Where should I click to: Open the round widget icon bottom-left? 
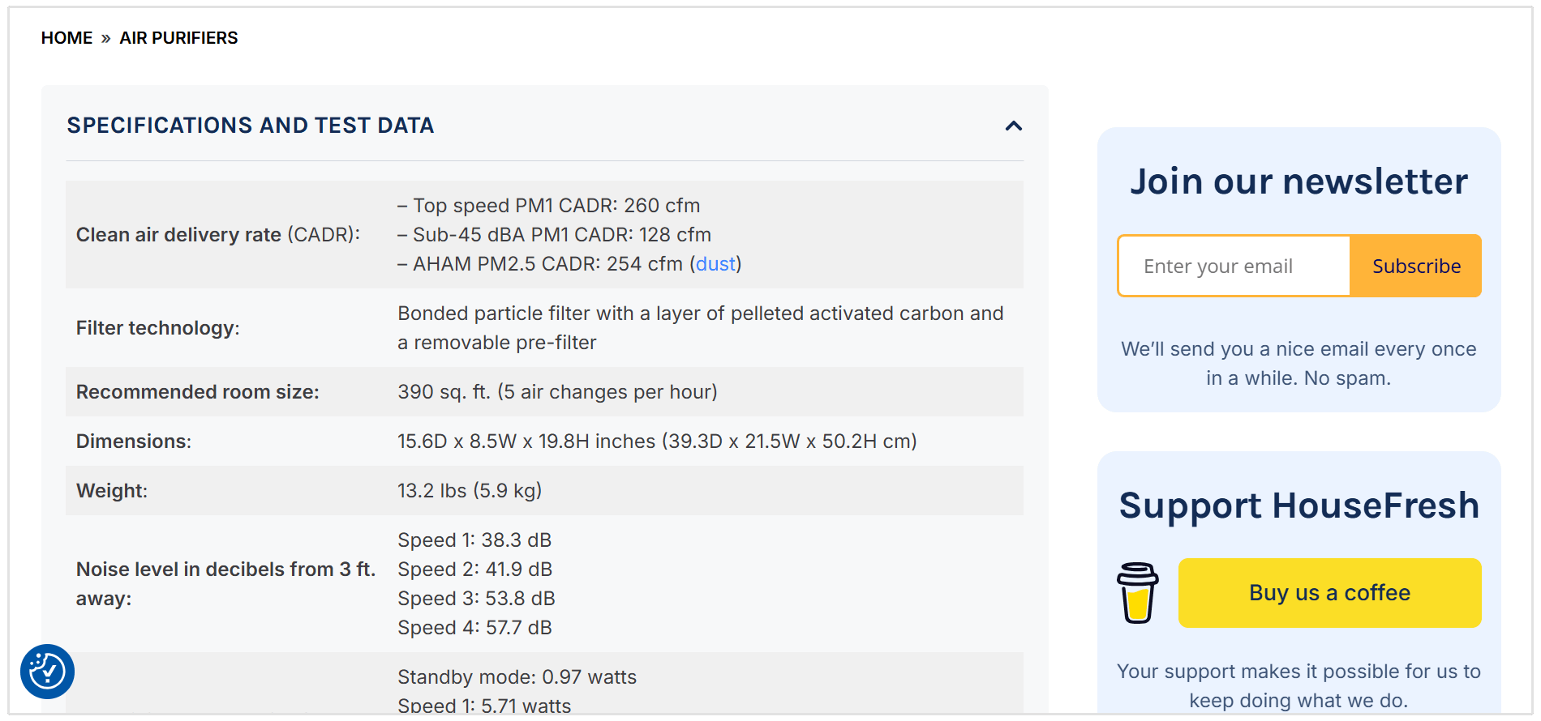[47, 671]
